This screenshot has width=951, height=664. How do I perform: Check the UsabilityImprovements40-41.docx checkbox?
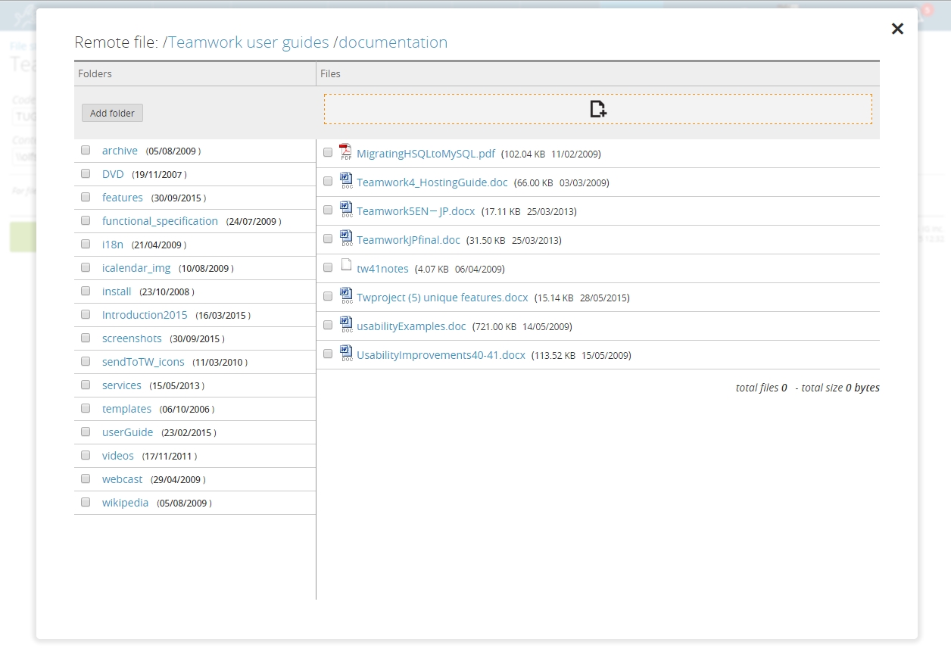pyautogui.click(x=328, y=354)
